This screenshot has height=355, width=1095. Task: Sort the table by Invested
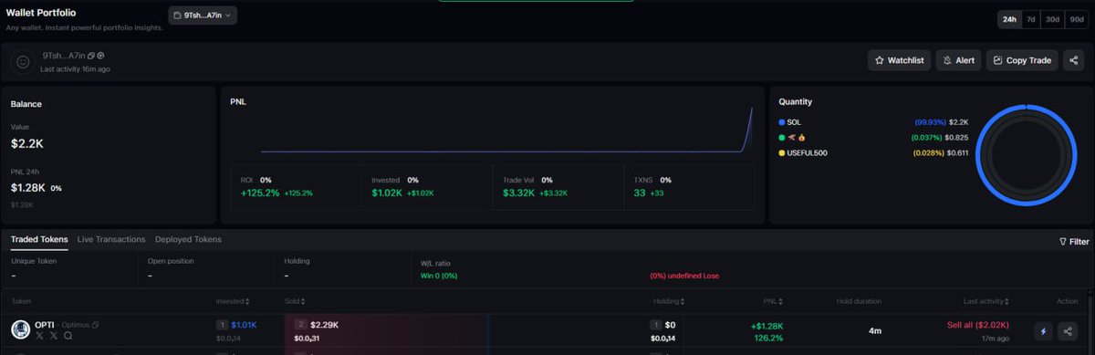tap(233, 300)
